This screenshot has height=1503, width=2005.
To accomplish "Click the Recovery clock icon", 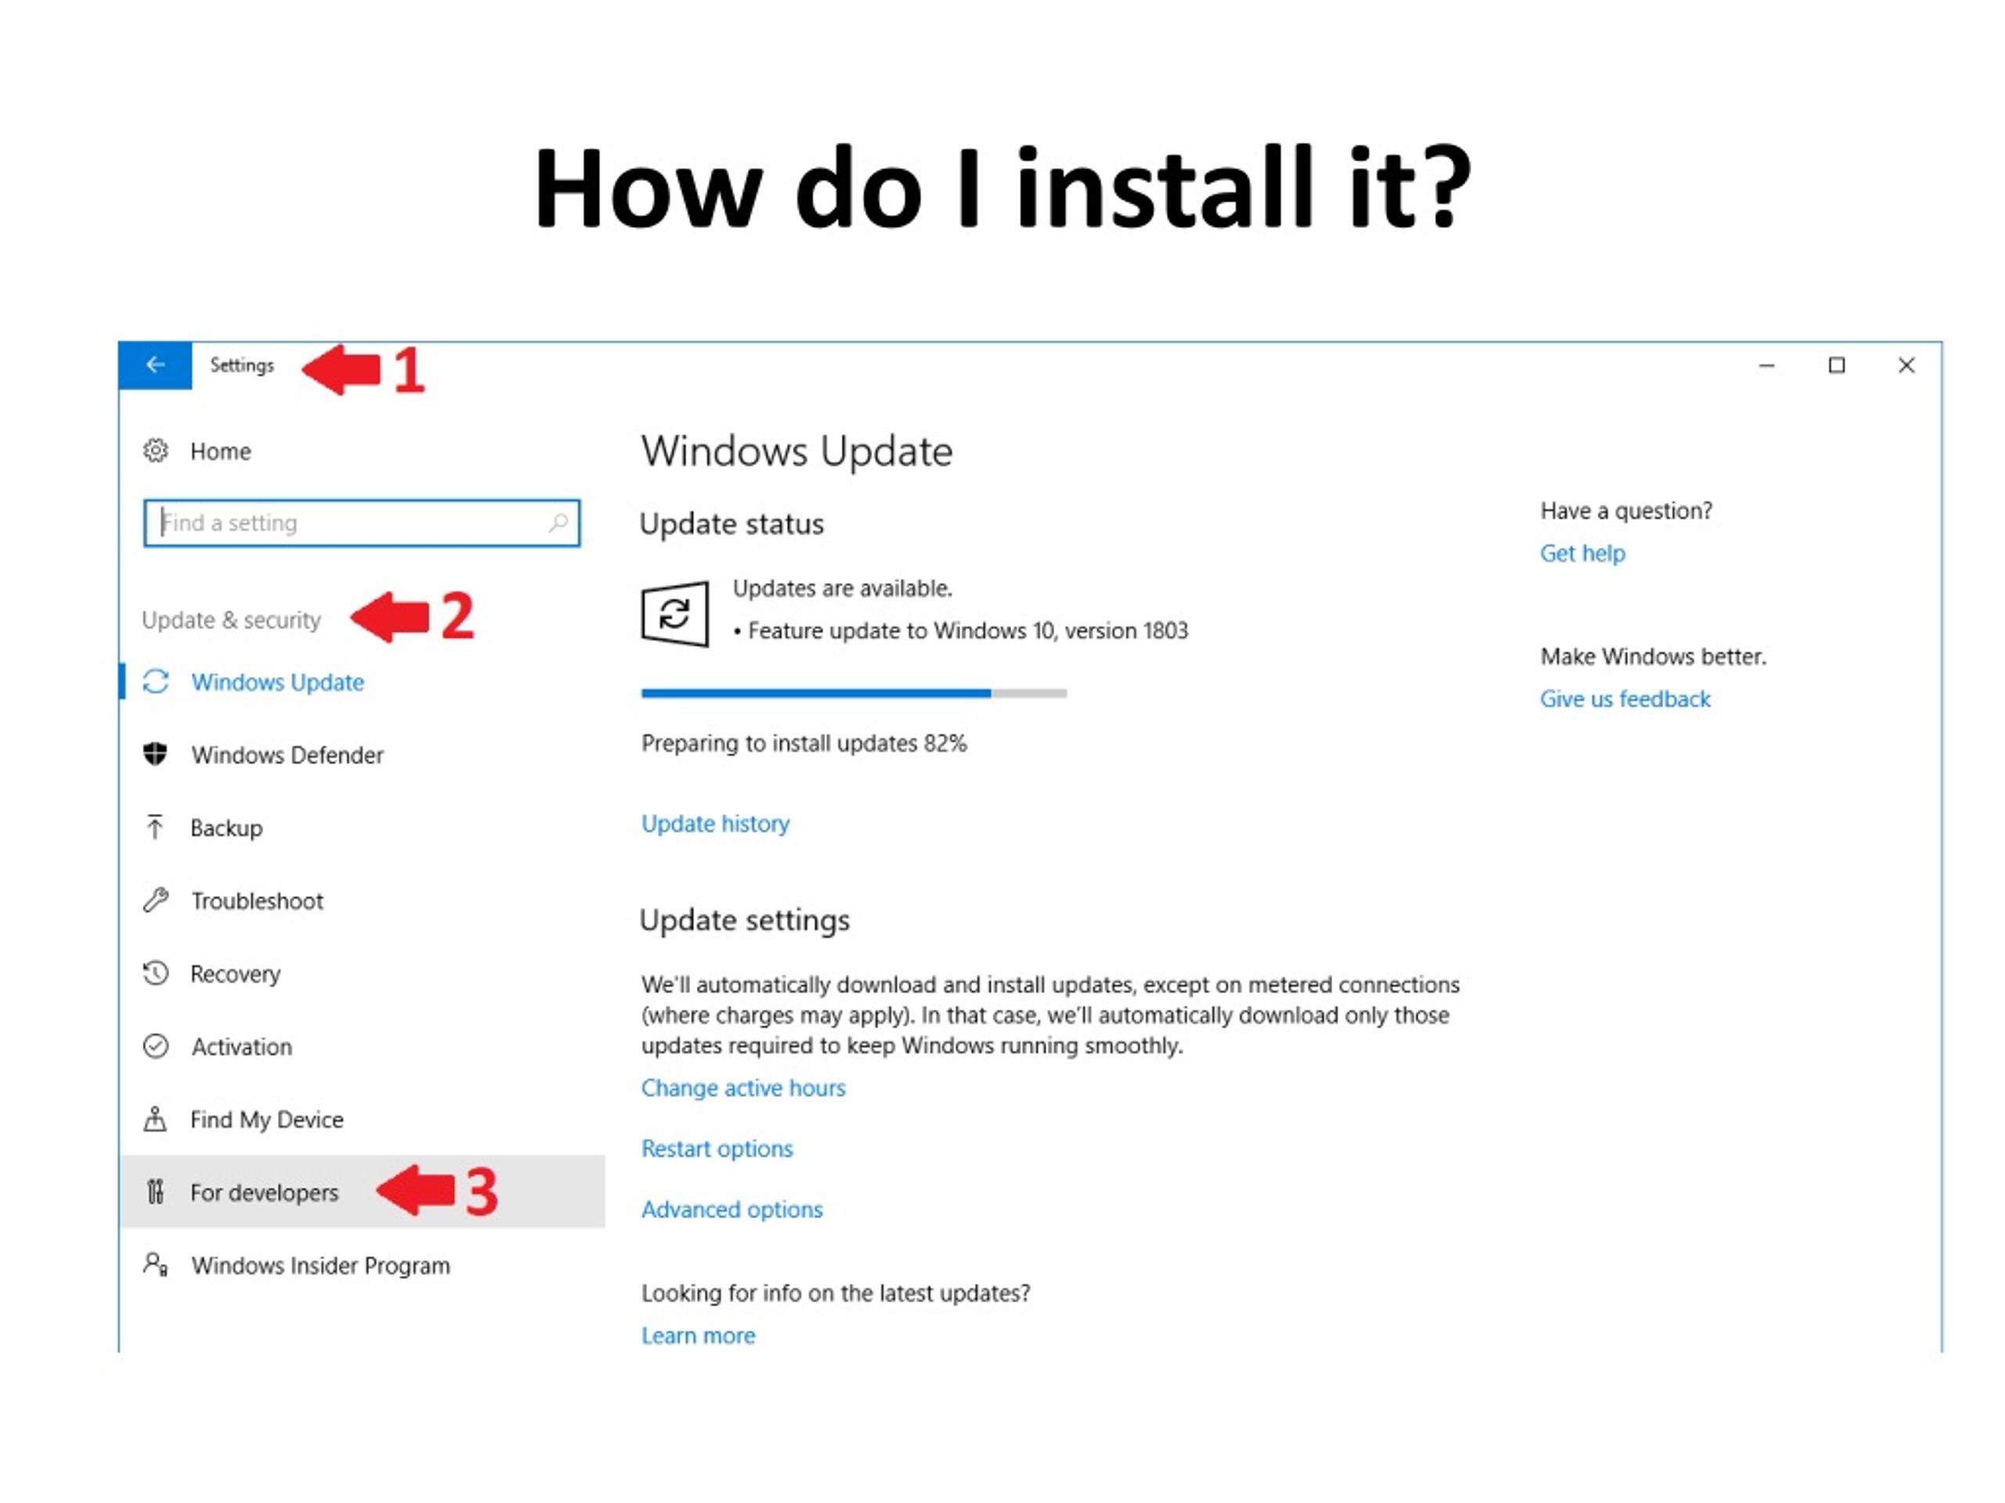I will (156, 973).
